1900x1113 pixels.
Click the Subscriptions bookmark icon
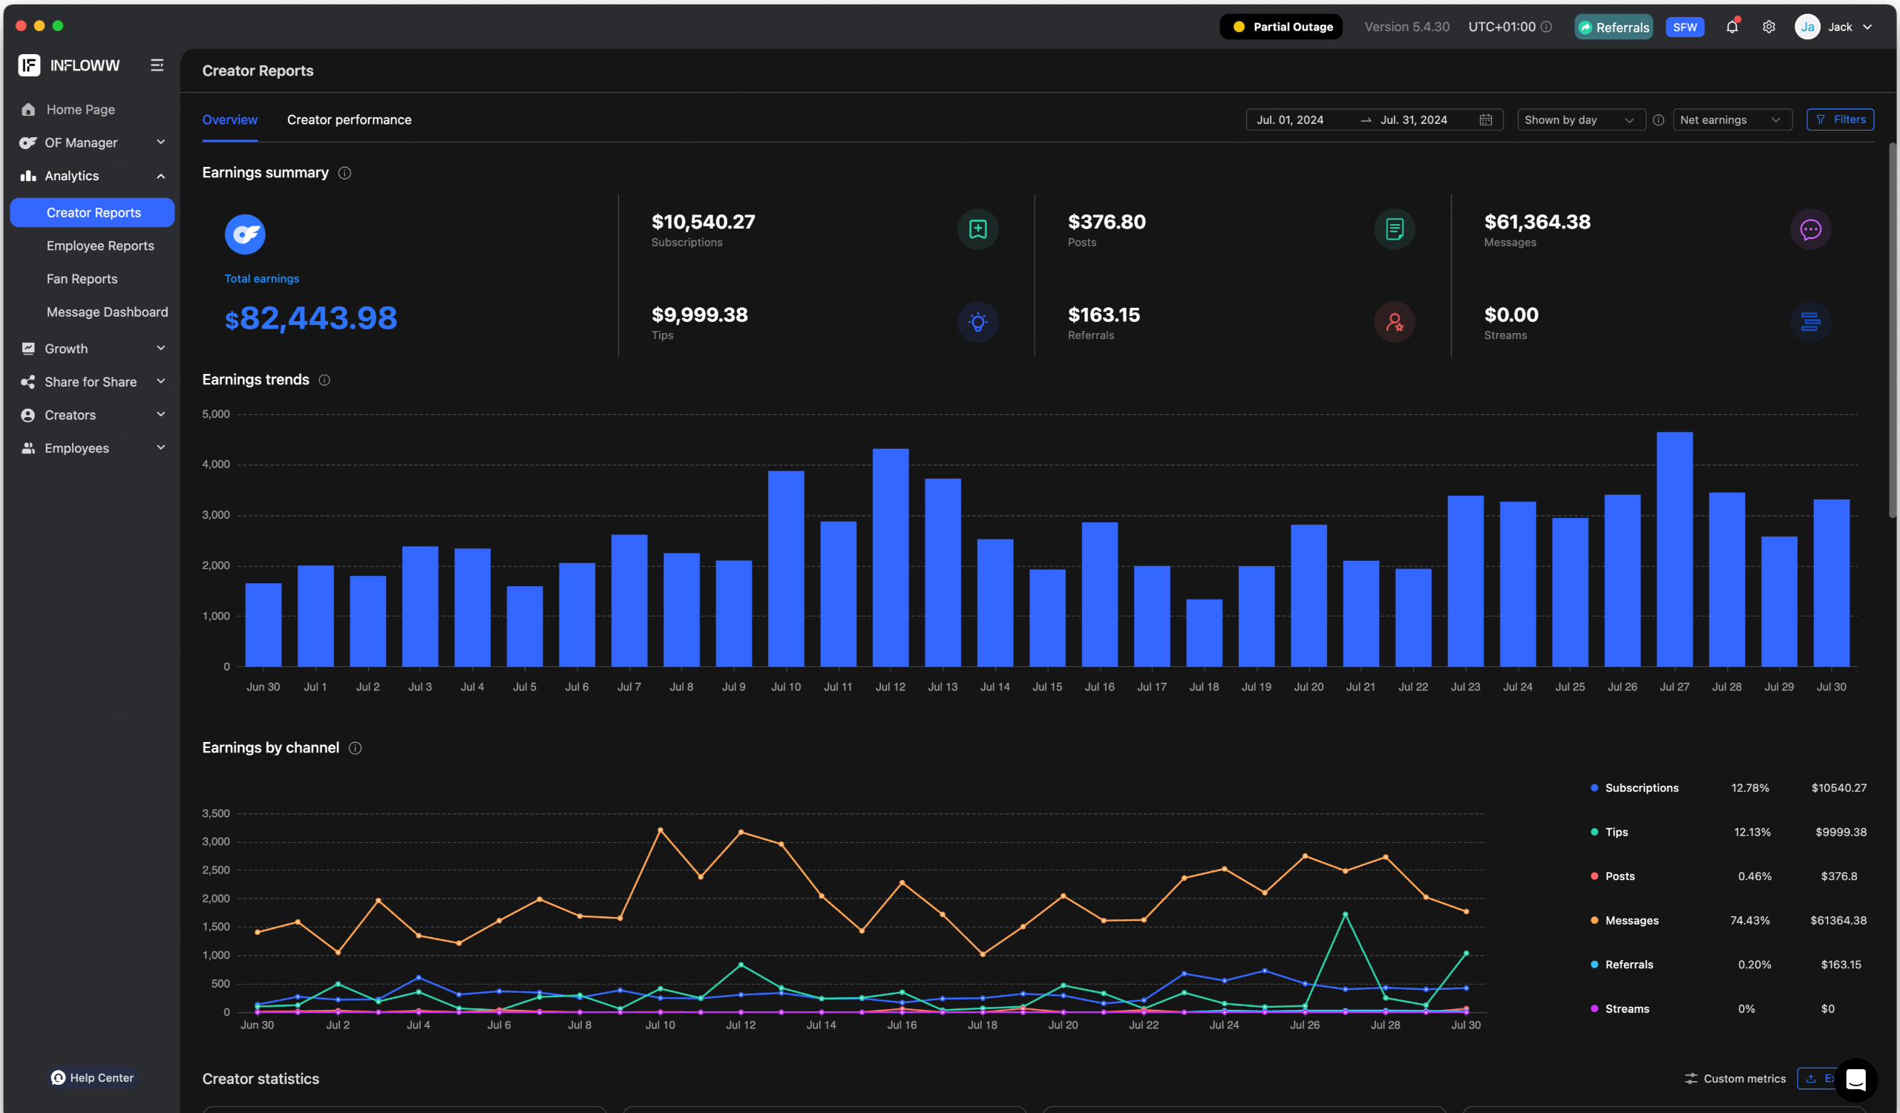click(x=978, y=229)
